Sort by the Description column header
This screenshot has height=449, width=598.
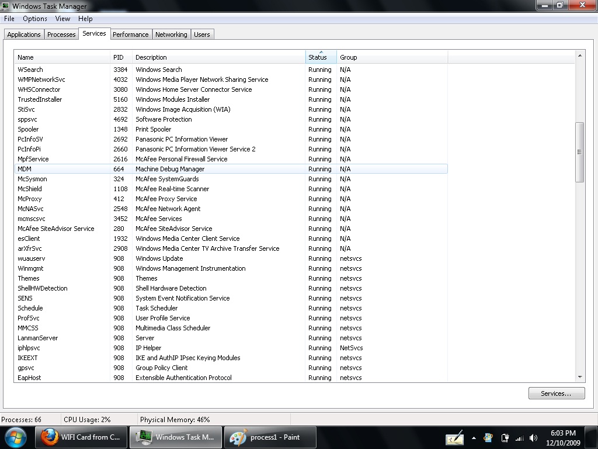coord(218,57)
